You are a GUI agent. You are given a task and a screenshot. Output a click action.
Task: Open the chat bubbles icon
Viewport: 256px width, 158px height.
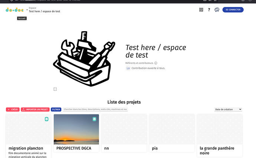(x=217, y=10)
